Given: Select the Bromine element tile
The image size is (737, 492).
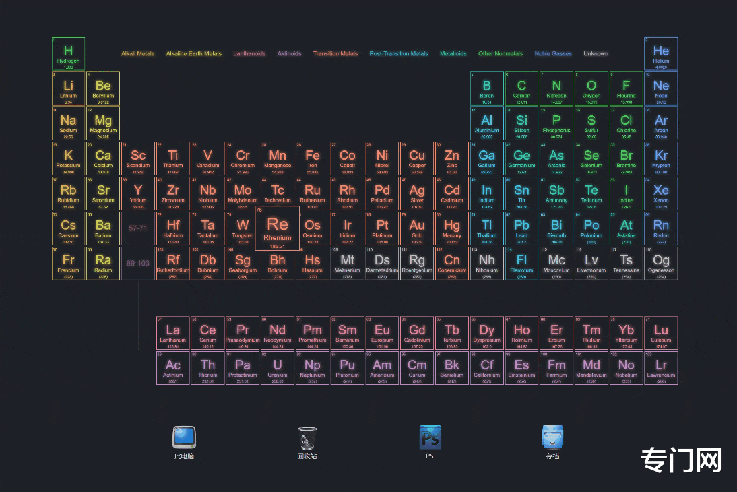Looking at the screenshot, I should pyautogui.click(x=626, y=158).
